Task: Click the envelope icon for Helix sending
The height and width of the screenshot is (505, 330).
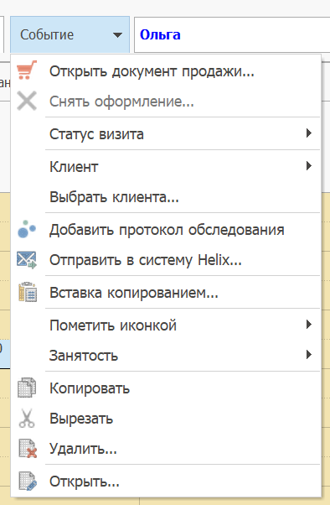Action: point(27,259)
